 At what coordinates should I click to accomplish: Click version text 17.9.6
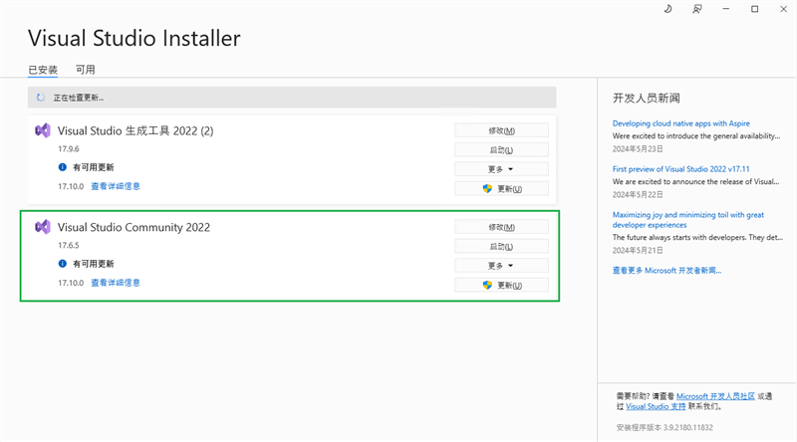[68, 149]
